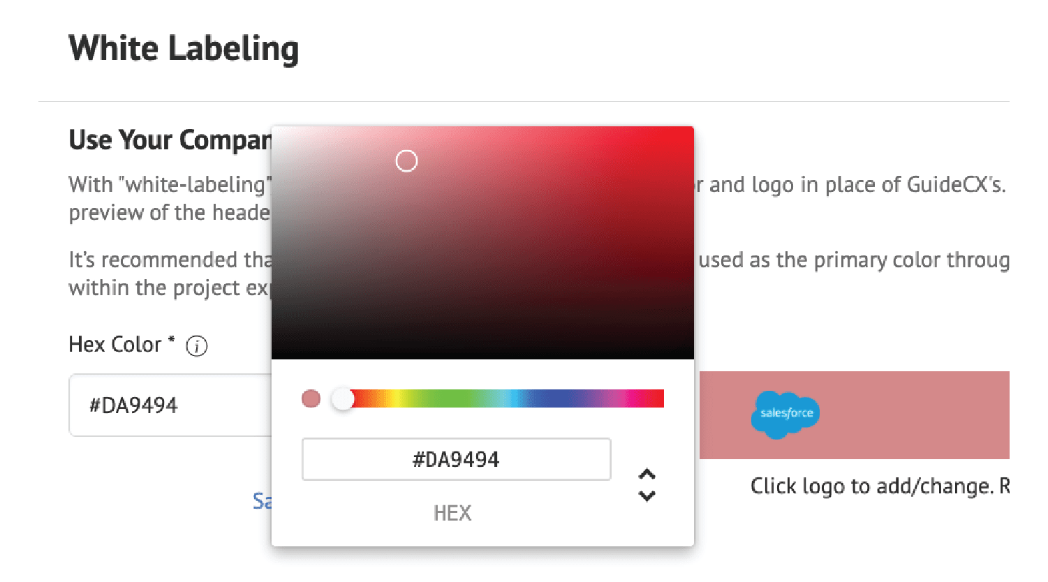Click the White Labeling page heading
This screenshot has height=582, width=1048.
184,49
